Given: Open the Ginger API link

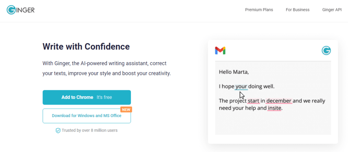Looking at the screenshot, I should (332, 10).
